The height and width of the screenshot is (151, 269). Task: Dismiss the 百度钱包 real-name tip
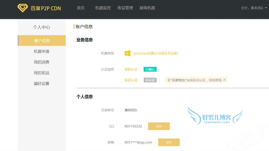point(224,80)
